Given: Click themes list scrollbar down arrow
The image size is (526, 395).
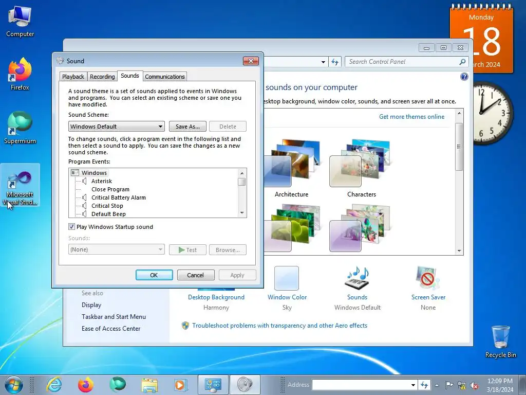Looking at the screenshot, I should (x=459, y=250).
